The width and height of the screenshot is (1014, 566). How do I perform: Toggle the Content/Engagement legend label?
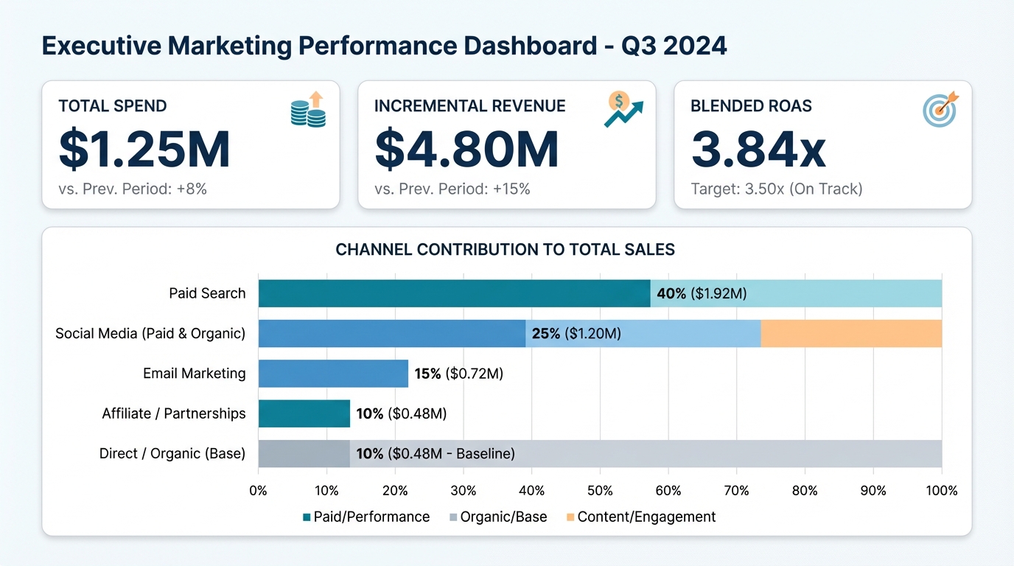(x=646, y=517)
